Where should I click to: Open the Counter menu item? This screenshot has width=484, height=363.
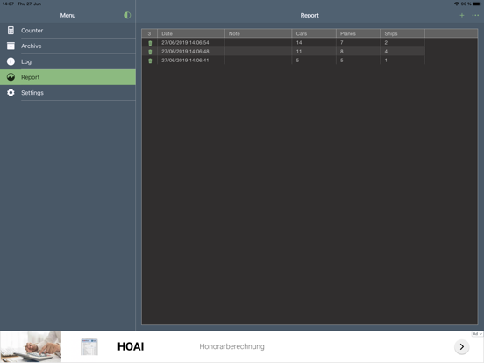[68, 30]
